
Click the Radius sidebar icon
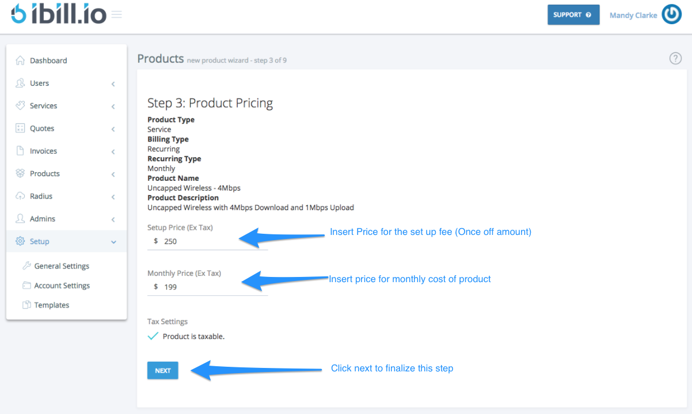coord(20,196)
